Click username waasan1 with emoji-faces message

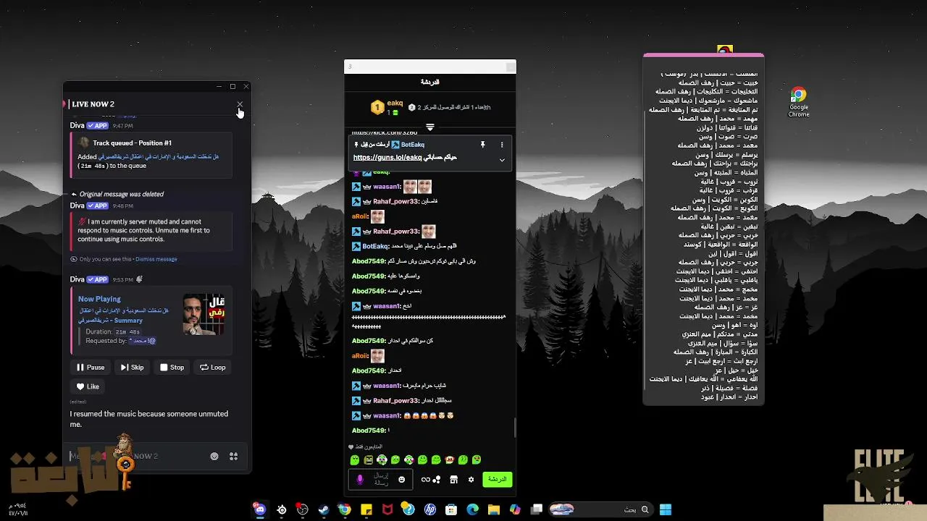point(387,416)
